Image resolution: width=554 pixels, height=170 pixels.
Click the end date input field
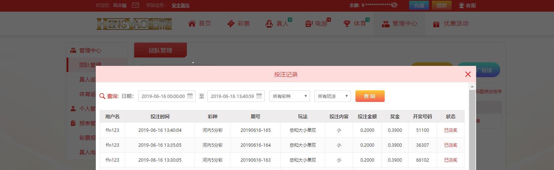[x=236, y=96]
